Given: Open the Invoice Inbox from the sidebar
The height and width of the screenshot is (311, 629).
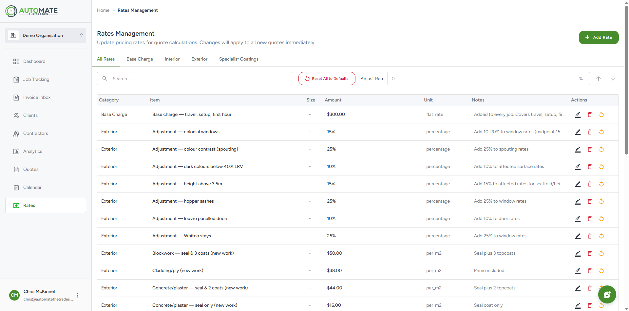Looking at the screenshot, I should coord(16,97).
